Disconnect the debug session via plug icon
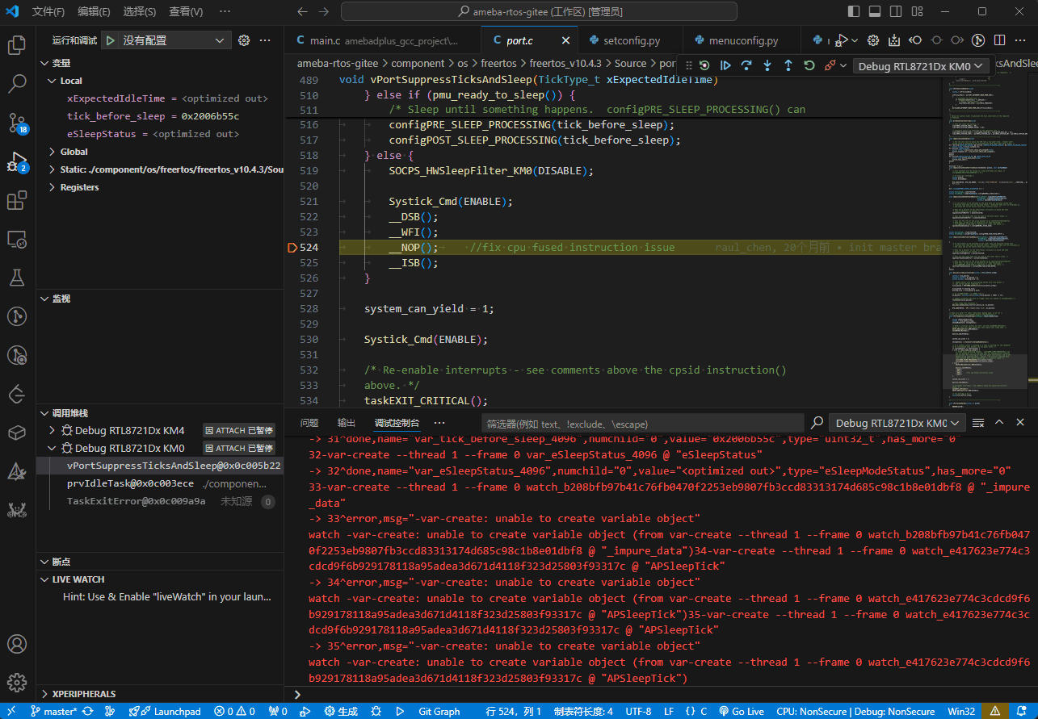 tap(830, 65)
